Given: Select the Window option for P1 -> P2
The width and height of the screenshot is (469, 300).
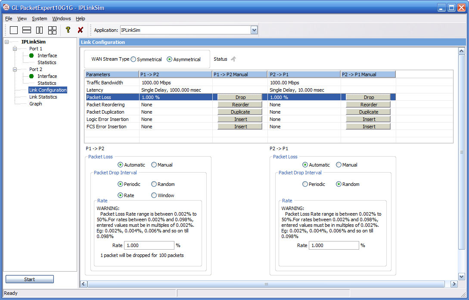Looking at the screenshot, I should pos(154,195).
